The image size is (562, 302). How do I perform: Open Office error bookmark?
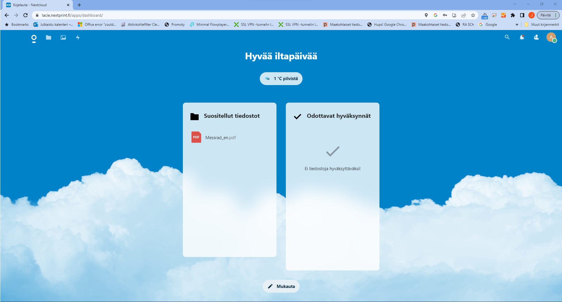click(x=97, y=25)
